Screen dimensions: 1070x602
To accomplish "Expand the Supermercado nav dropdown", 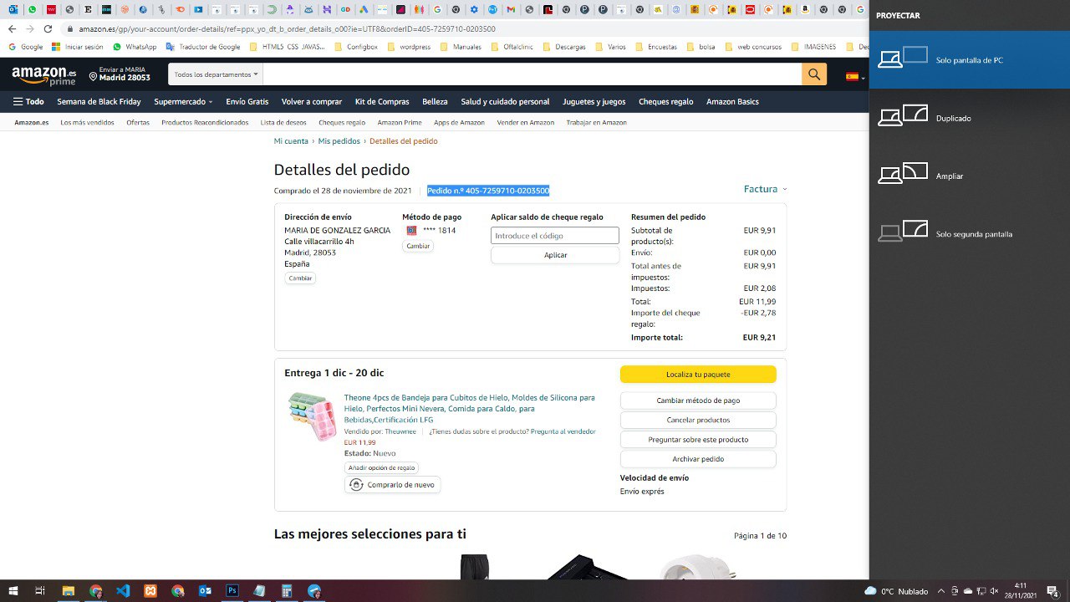I will point(183,102).
